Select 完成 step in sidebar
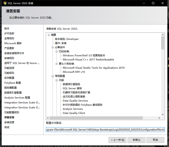This screenshot has height=147, width=169. click(x=7, y=127)
